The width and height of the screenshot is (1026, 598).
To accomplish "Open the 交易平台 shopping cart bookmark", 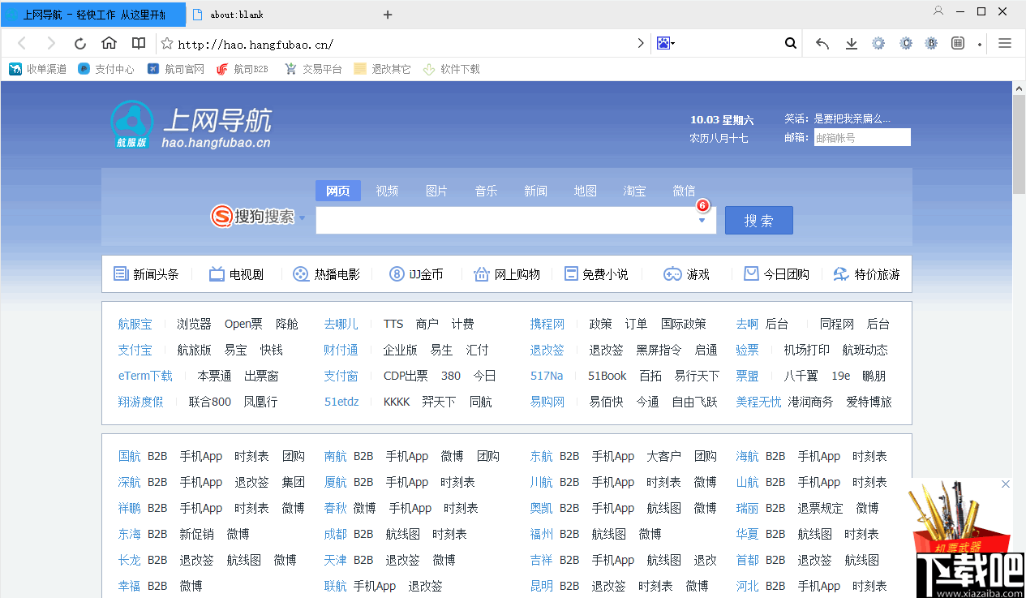I will (290, 69).
